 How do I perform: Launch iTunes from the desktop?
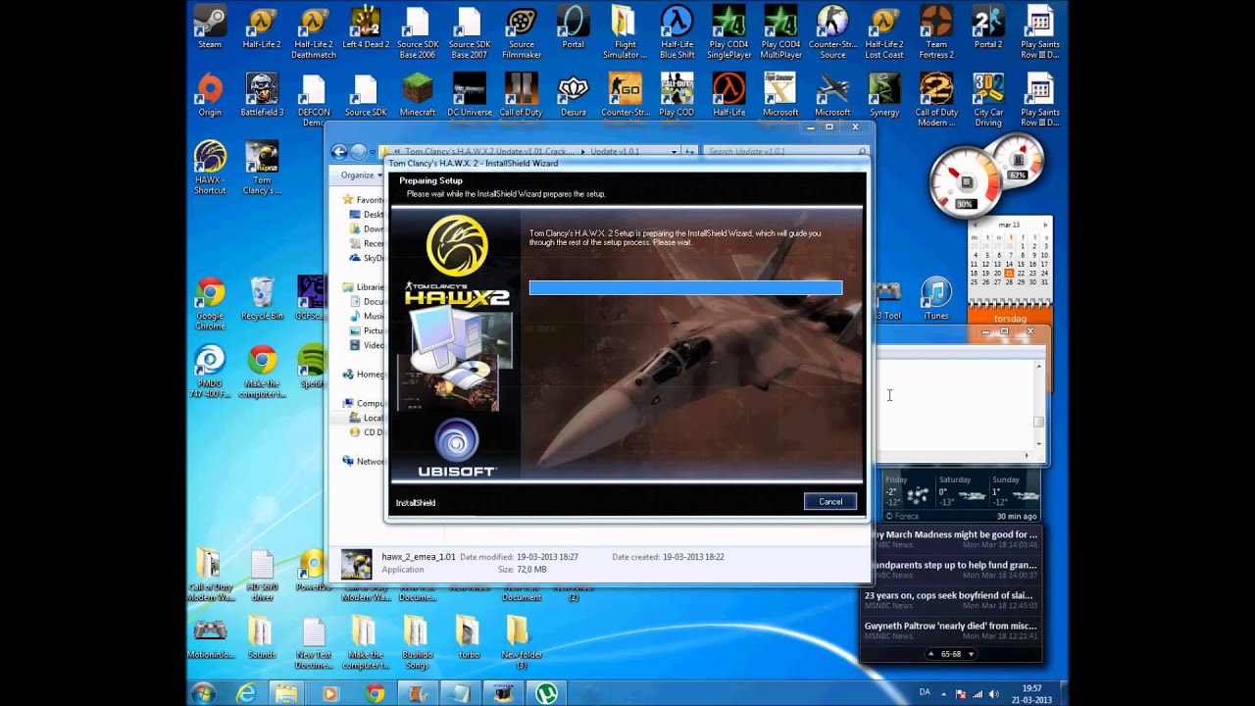coord(936,298)
